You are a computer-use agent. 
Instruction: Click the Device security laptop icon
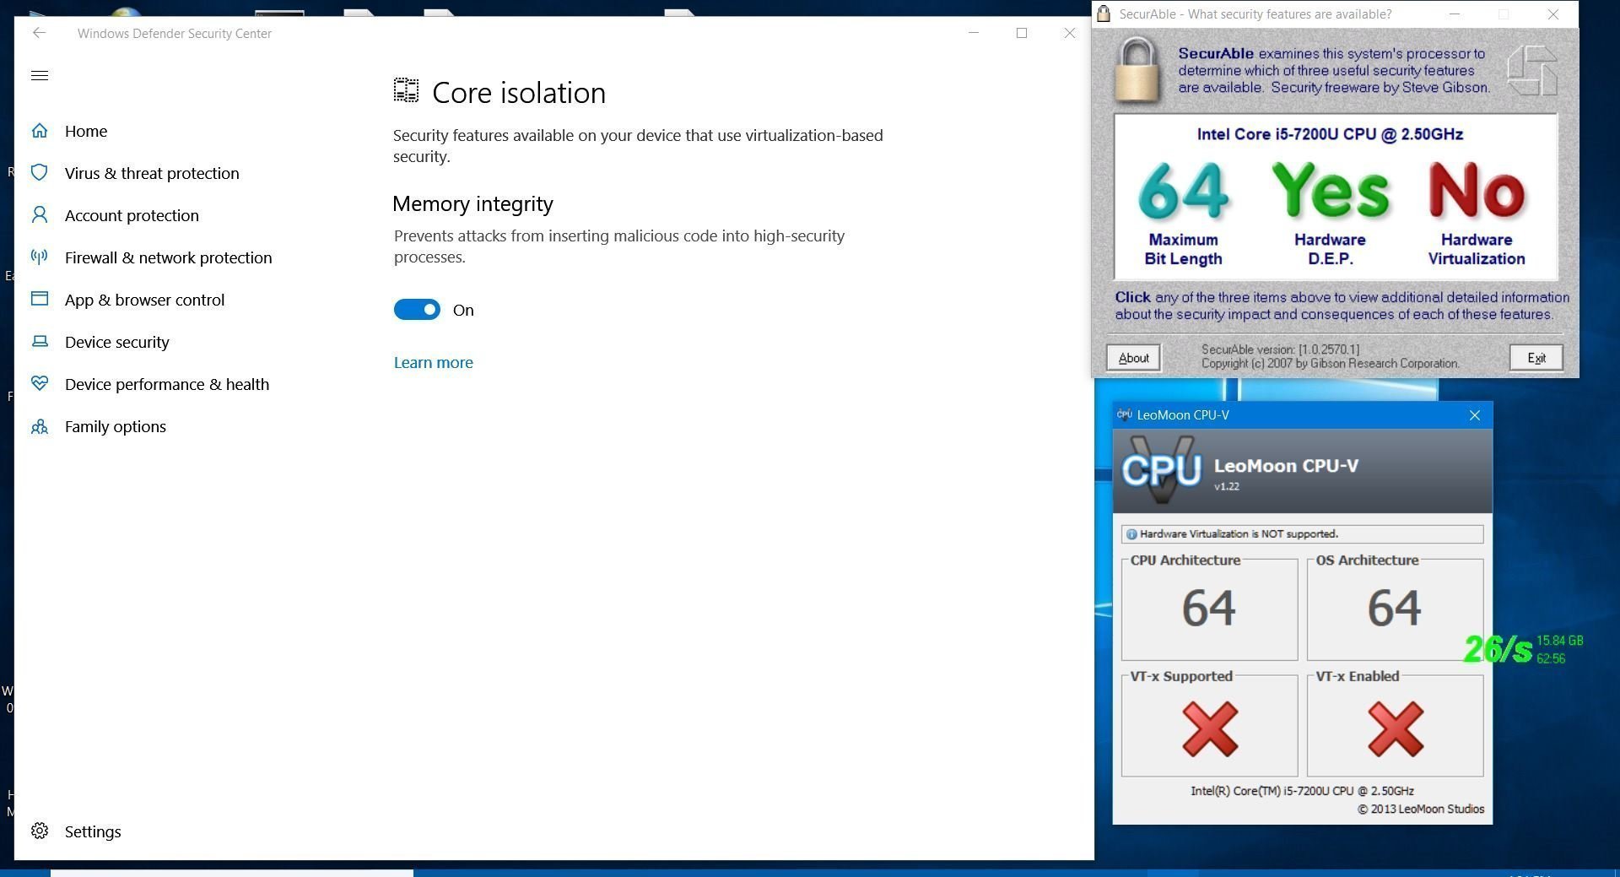pyautogui.click(x=40, y=342)
